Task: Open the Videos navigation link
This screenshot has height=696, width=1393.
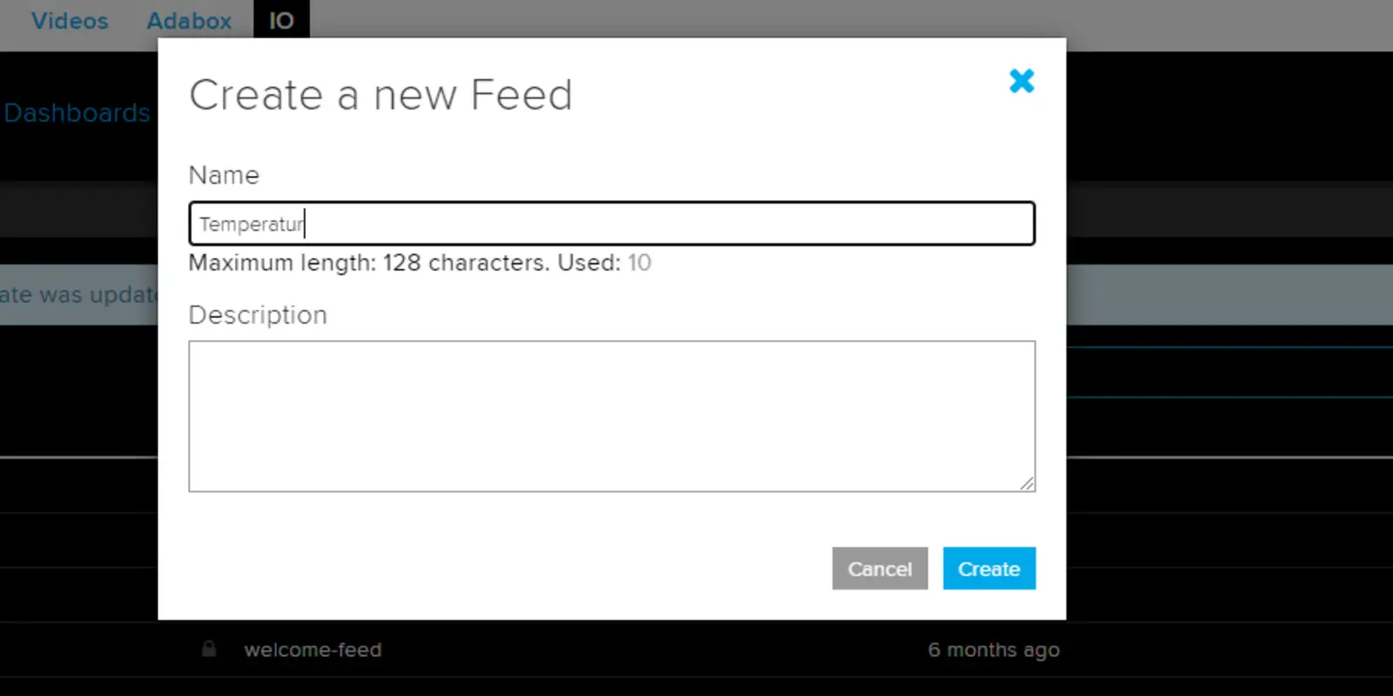Action: pos(70,21)
